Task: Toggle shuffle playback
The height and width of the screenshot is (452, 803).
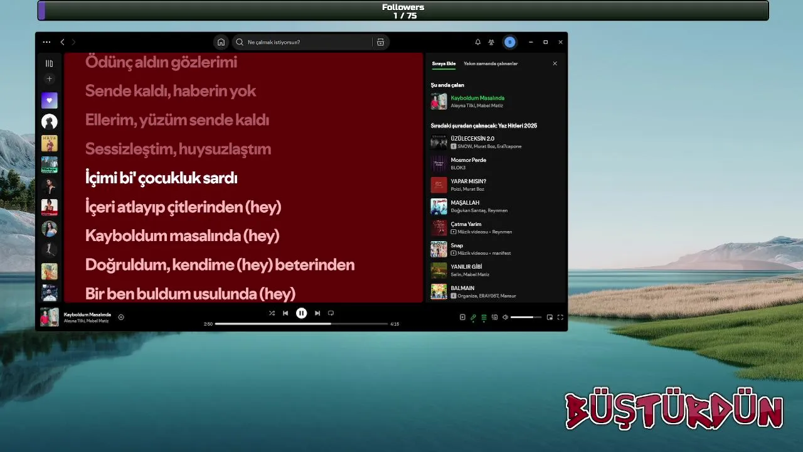Action: [x=272, y=313]
